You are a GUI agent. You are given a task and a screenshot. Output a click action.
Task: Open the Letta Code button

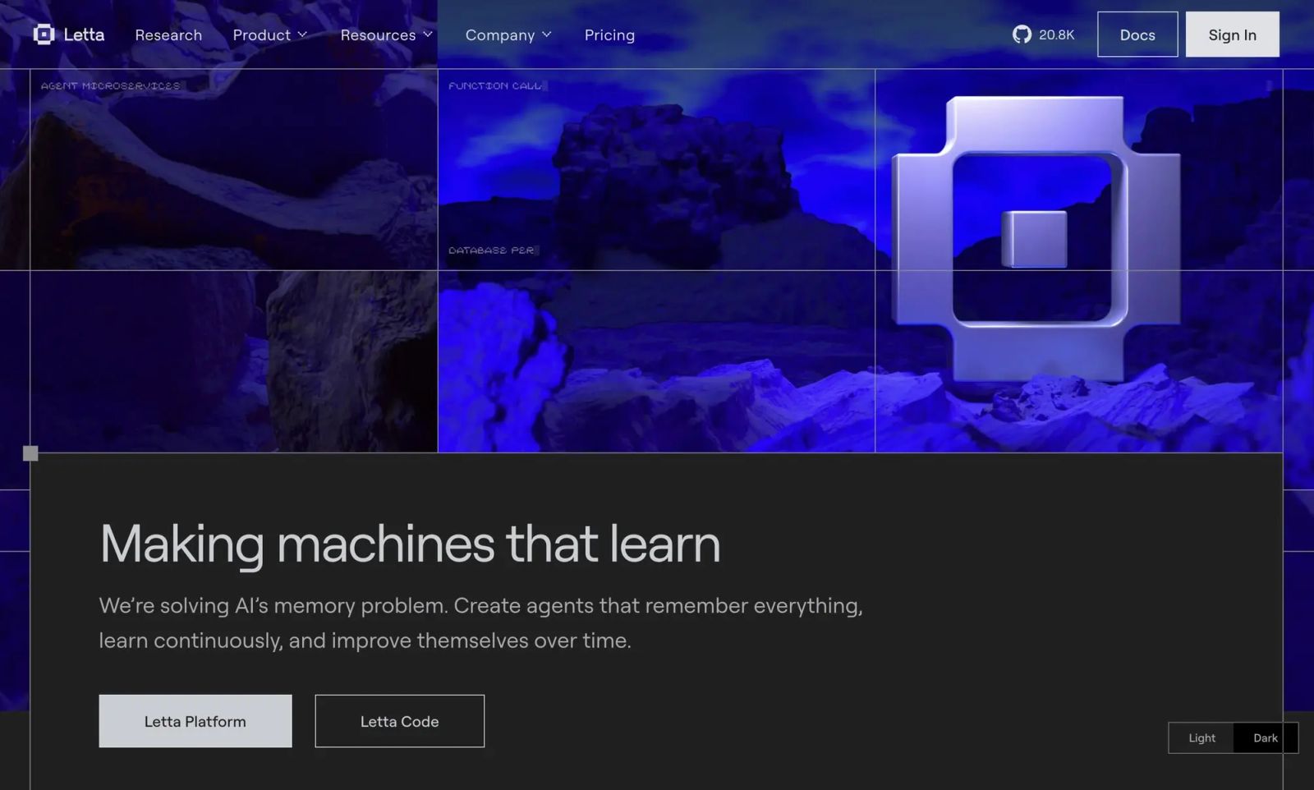click(400, 721)
